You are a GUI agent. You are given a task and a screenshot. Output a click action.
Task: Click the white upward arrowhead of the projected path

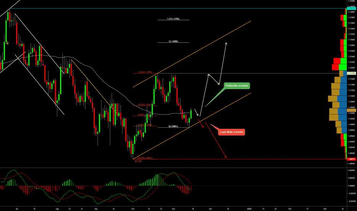pyautogui.click(x=226, y=44)
